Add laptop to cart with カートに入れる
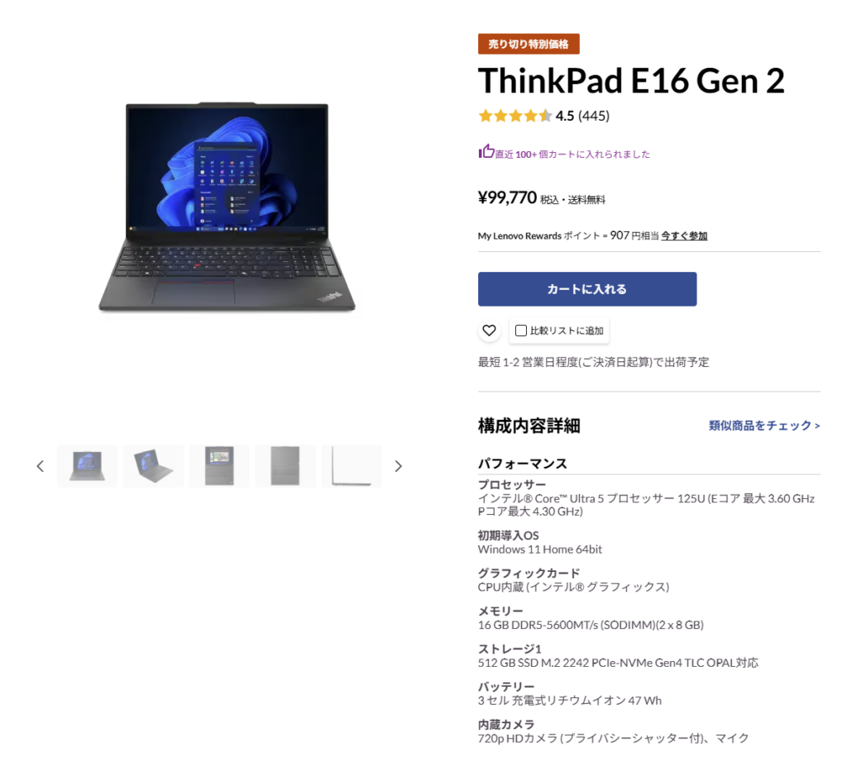The width and height of the screenshot is (847, 766). 587,289
